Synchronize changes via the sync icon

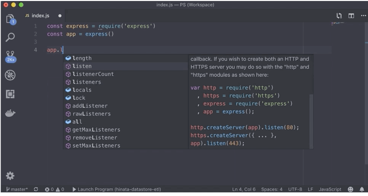(x=36, y=189)
